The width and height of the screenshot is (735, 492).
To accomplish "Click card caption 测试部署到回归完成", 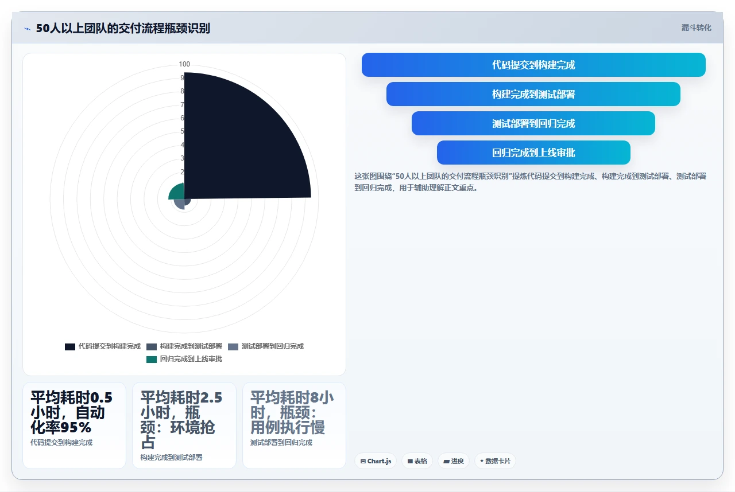I will point(281,443).
